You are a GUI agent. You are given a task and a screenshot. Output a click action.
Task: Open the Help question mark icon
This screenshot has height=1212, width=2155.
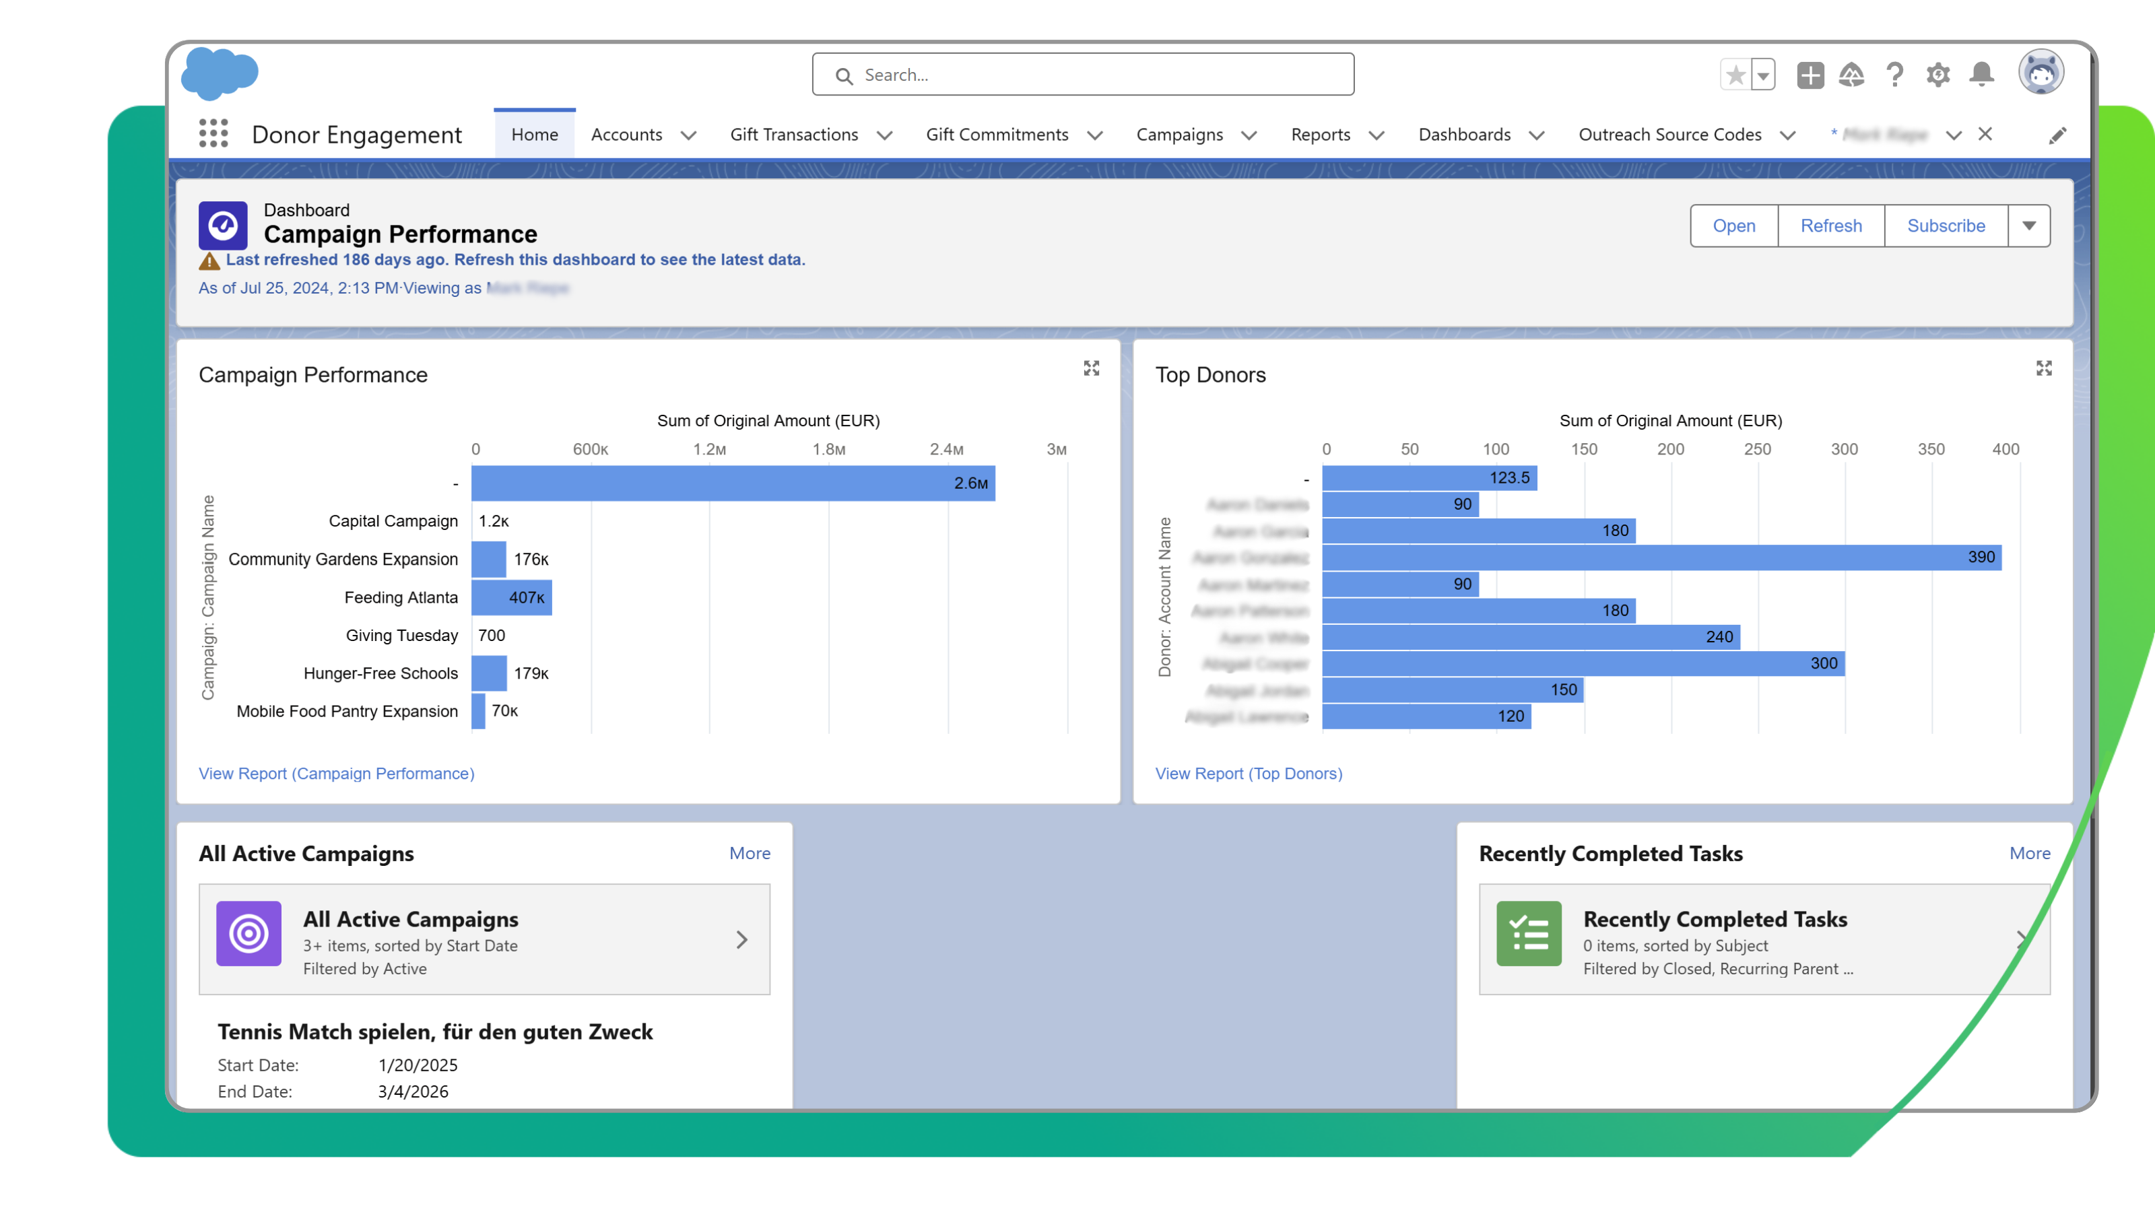(1894, 75)
